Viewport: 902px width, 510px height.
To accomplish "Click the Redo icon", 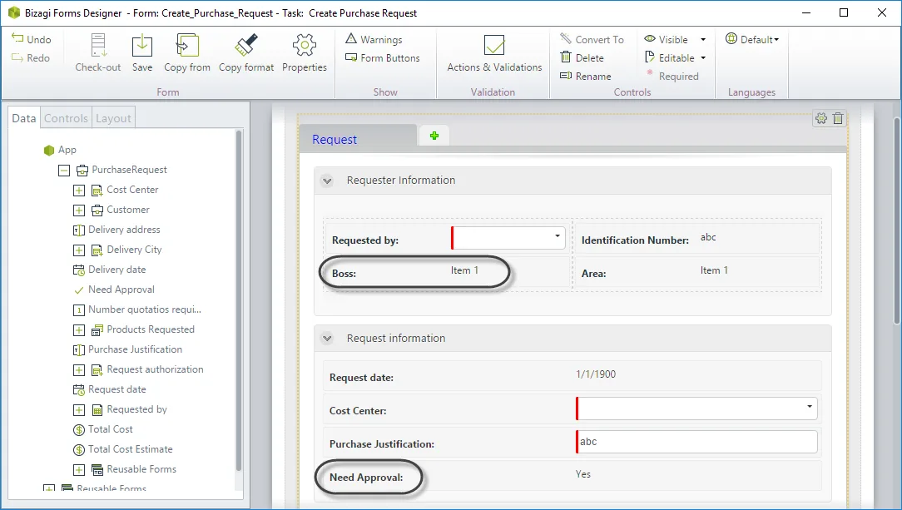I will coord(17,57).
